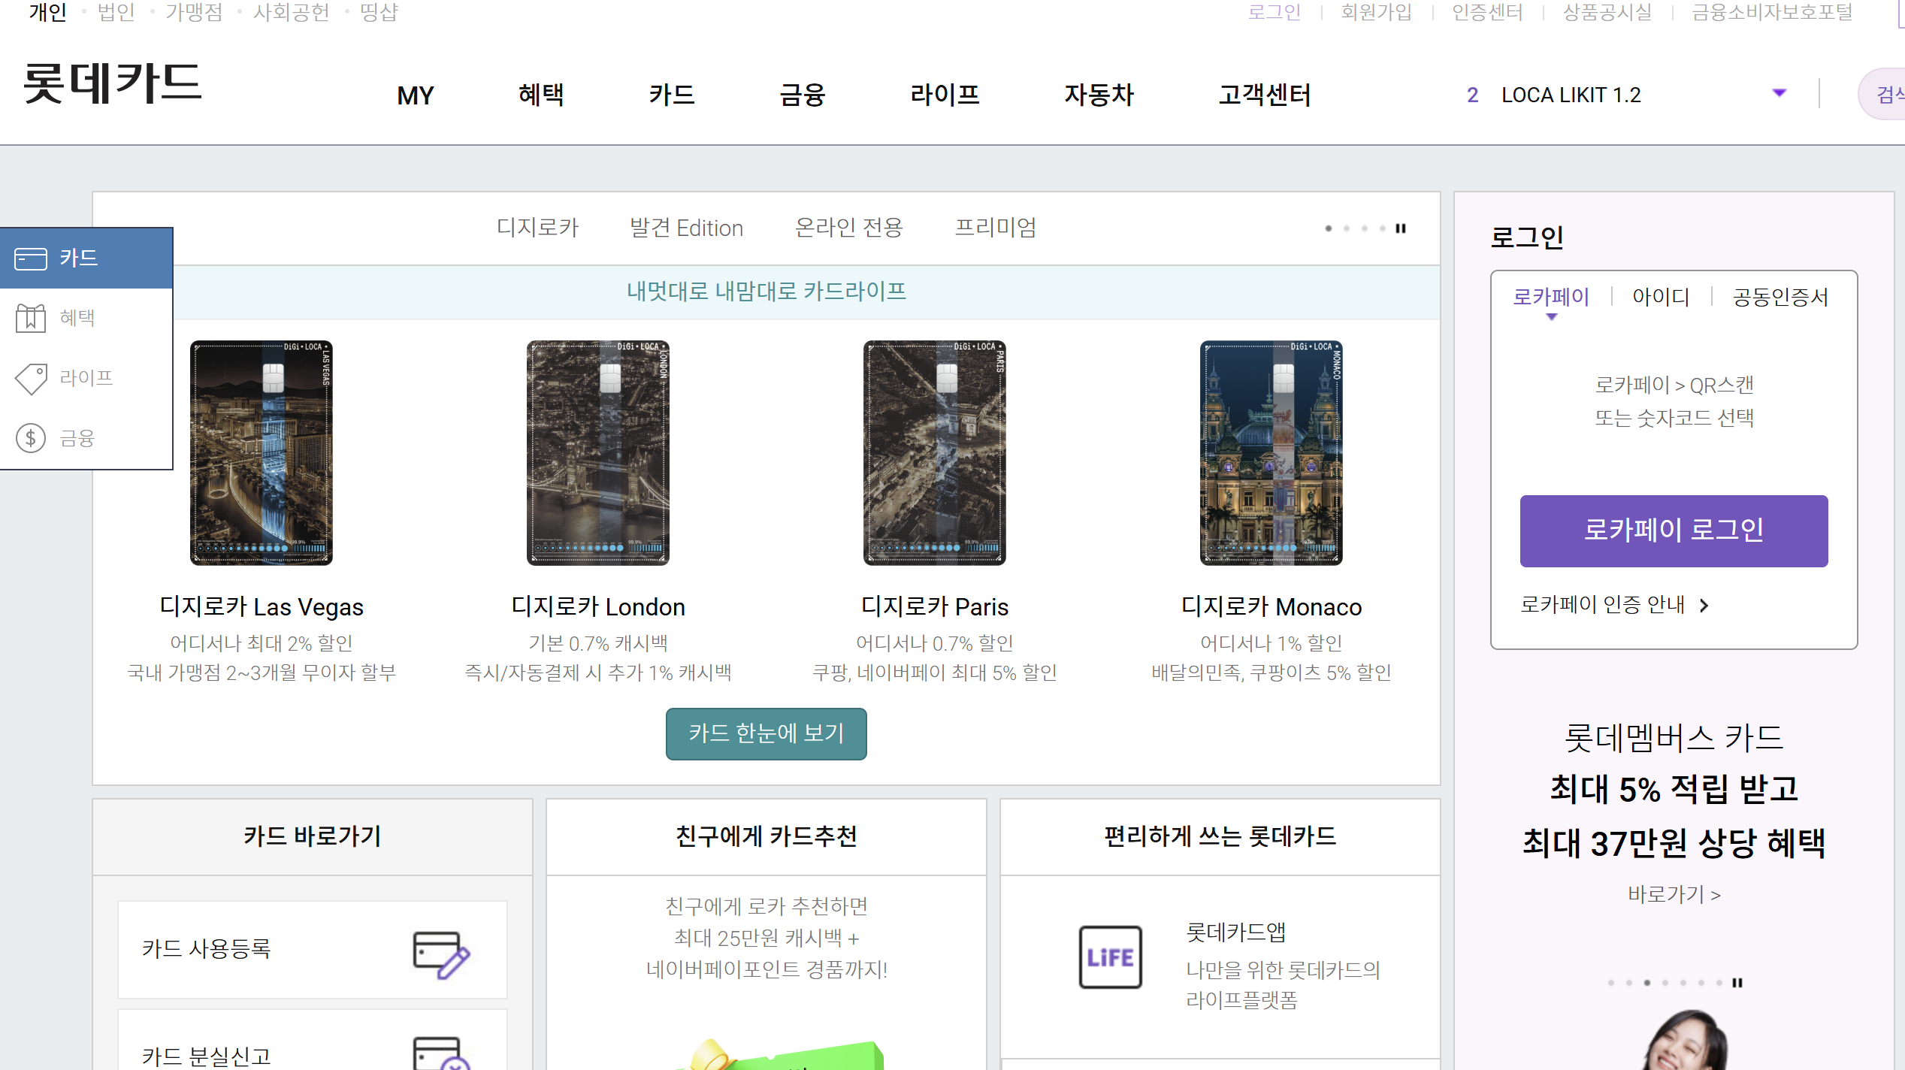The image size is (1905, 1070).
Task: Click the 카드 사용등록 card pencil icon
Action: tap(441, 954)
